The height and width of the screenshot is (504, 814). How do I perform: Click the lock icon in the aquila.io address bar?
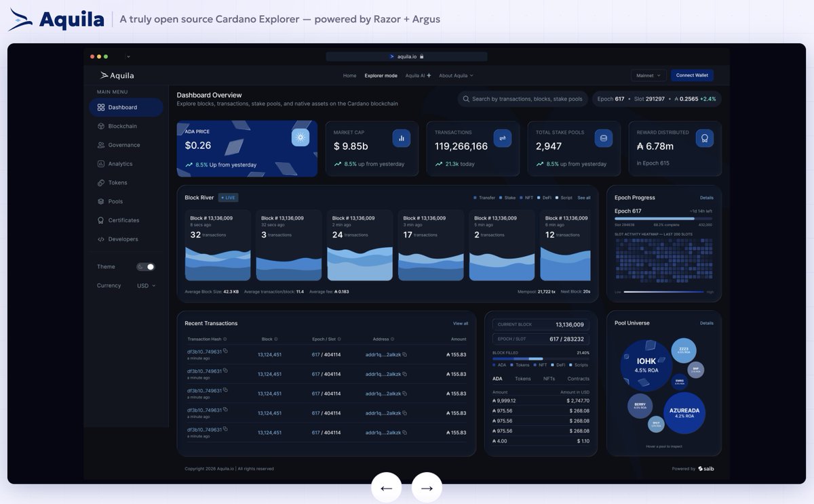[422, 57]
